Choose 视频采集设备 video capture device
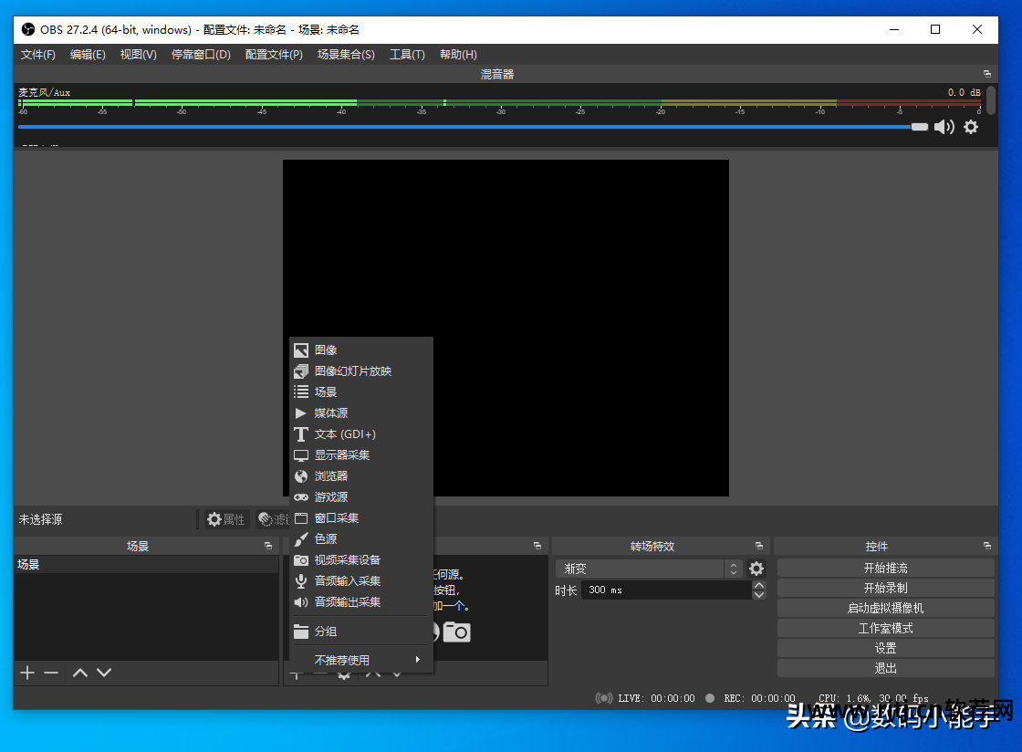The height and width of the screenshot is (752, 1022). tap(361, 559)
